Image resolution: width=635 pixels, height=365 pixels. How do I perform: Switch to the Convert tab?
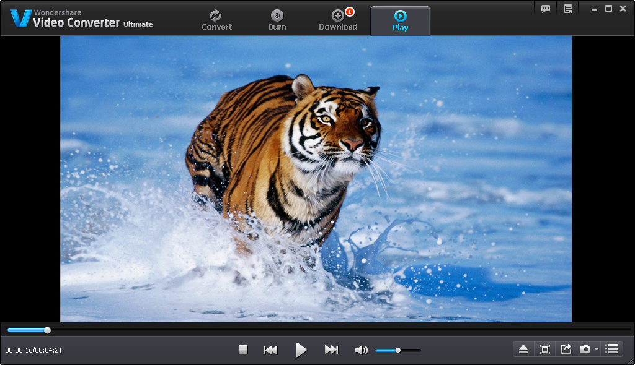tap(216, 20)
